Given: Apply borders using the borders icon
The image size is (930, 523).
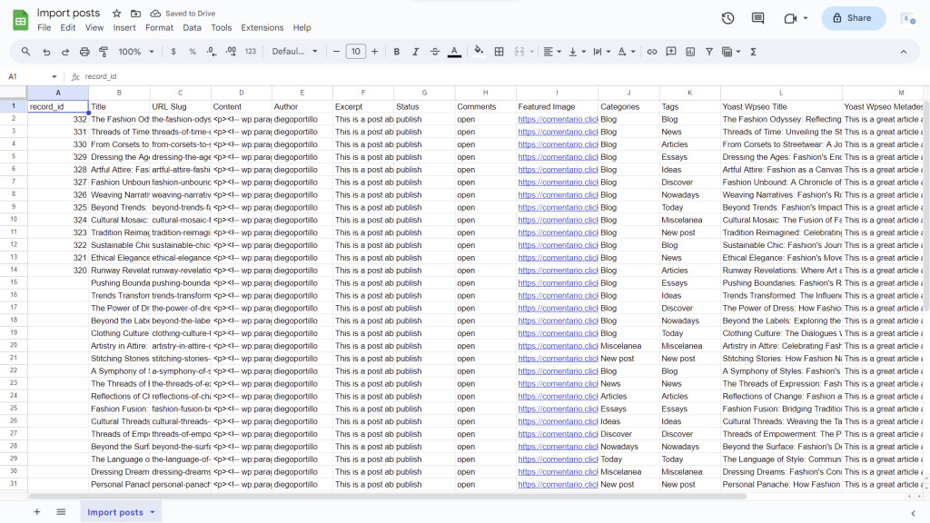Looking at the screenshot, I should point(498,52).
